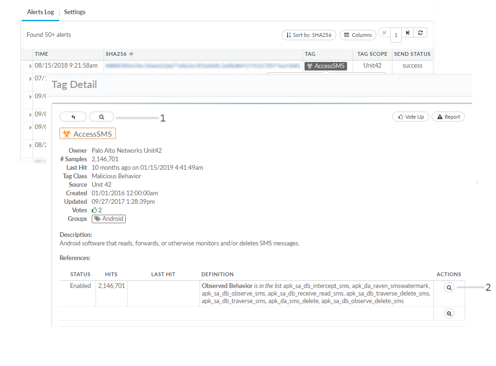Click the Last Hit date value
The image size is (496, 366).
click(x=148, y=168)
